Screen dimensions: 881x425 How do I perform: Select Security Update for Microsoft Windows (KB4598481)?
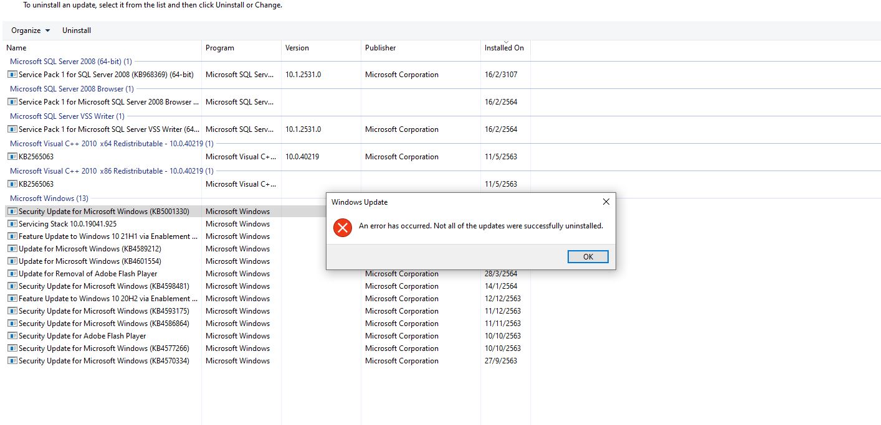tap(104, 286)
